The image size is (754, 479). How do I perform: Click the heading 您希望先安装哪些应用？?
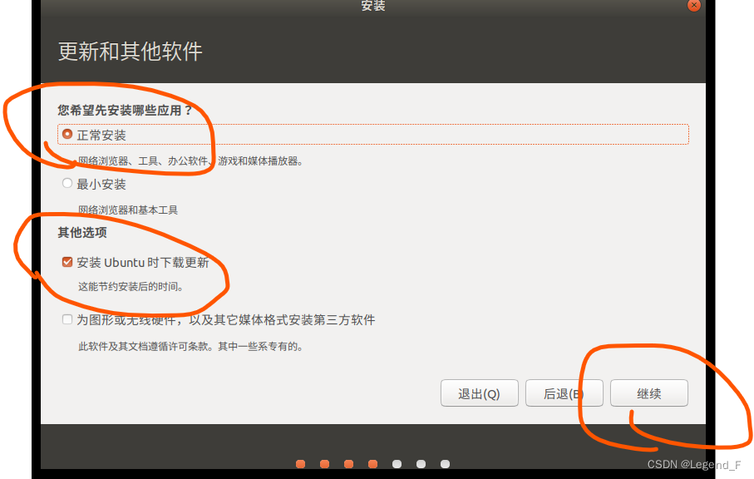[125, 111]
